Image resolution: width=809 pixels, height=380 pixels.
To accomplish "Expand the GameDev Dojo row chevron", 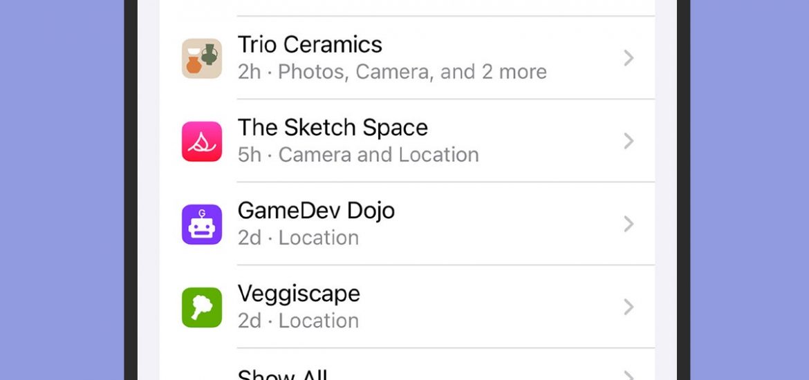I will tap(629, 225).
